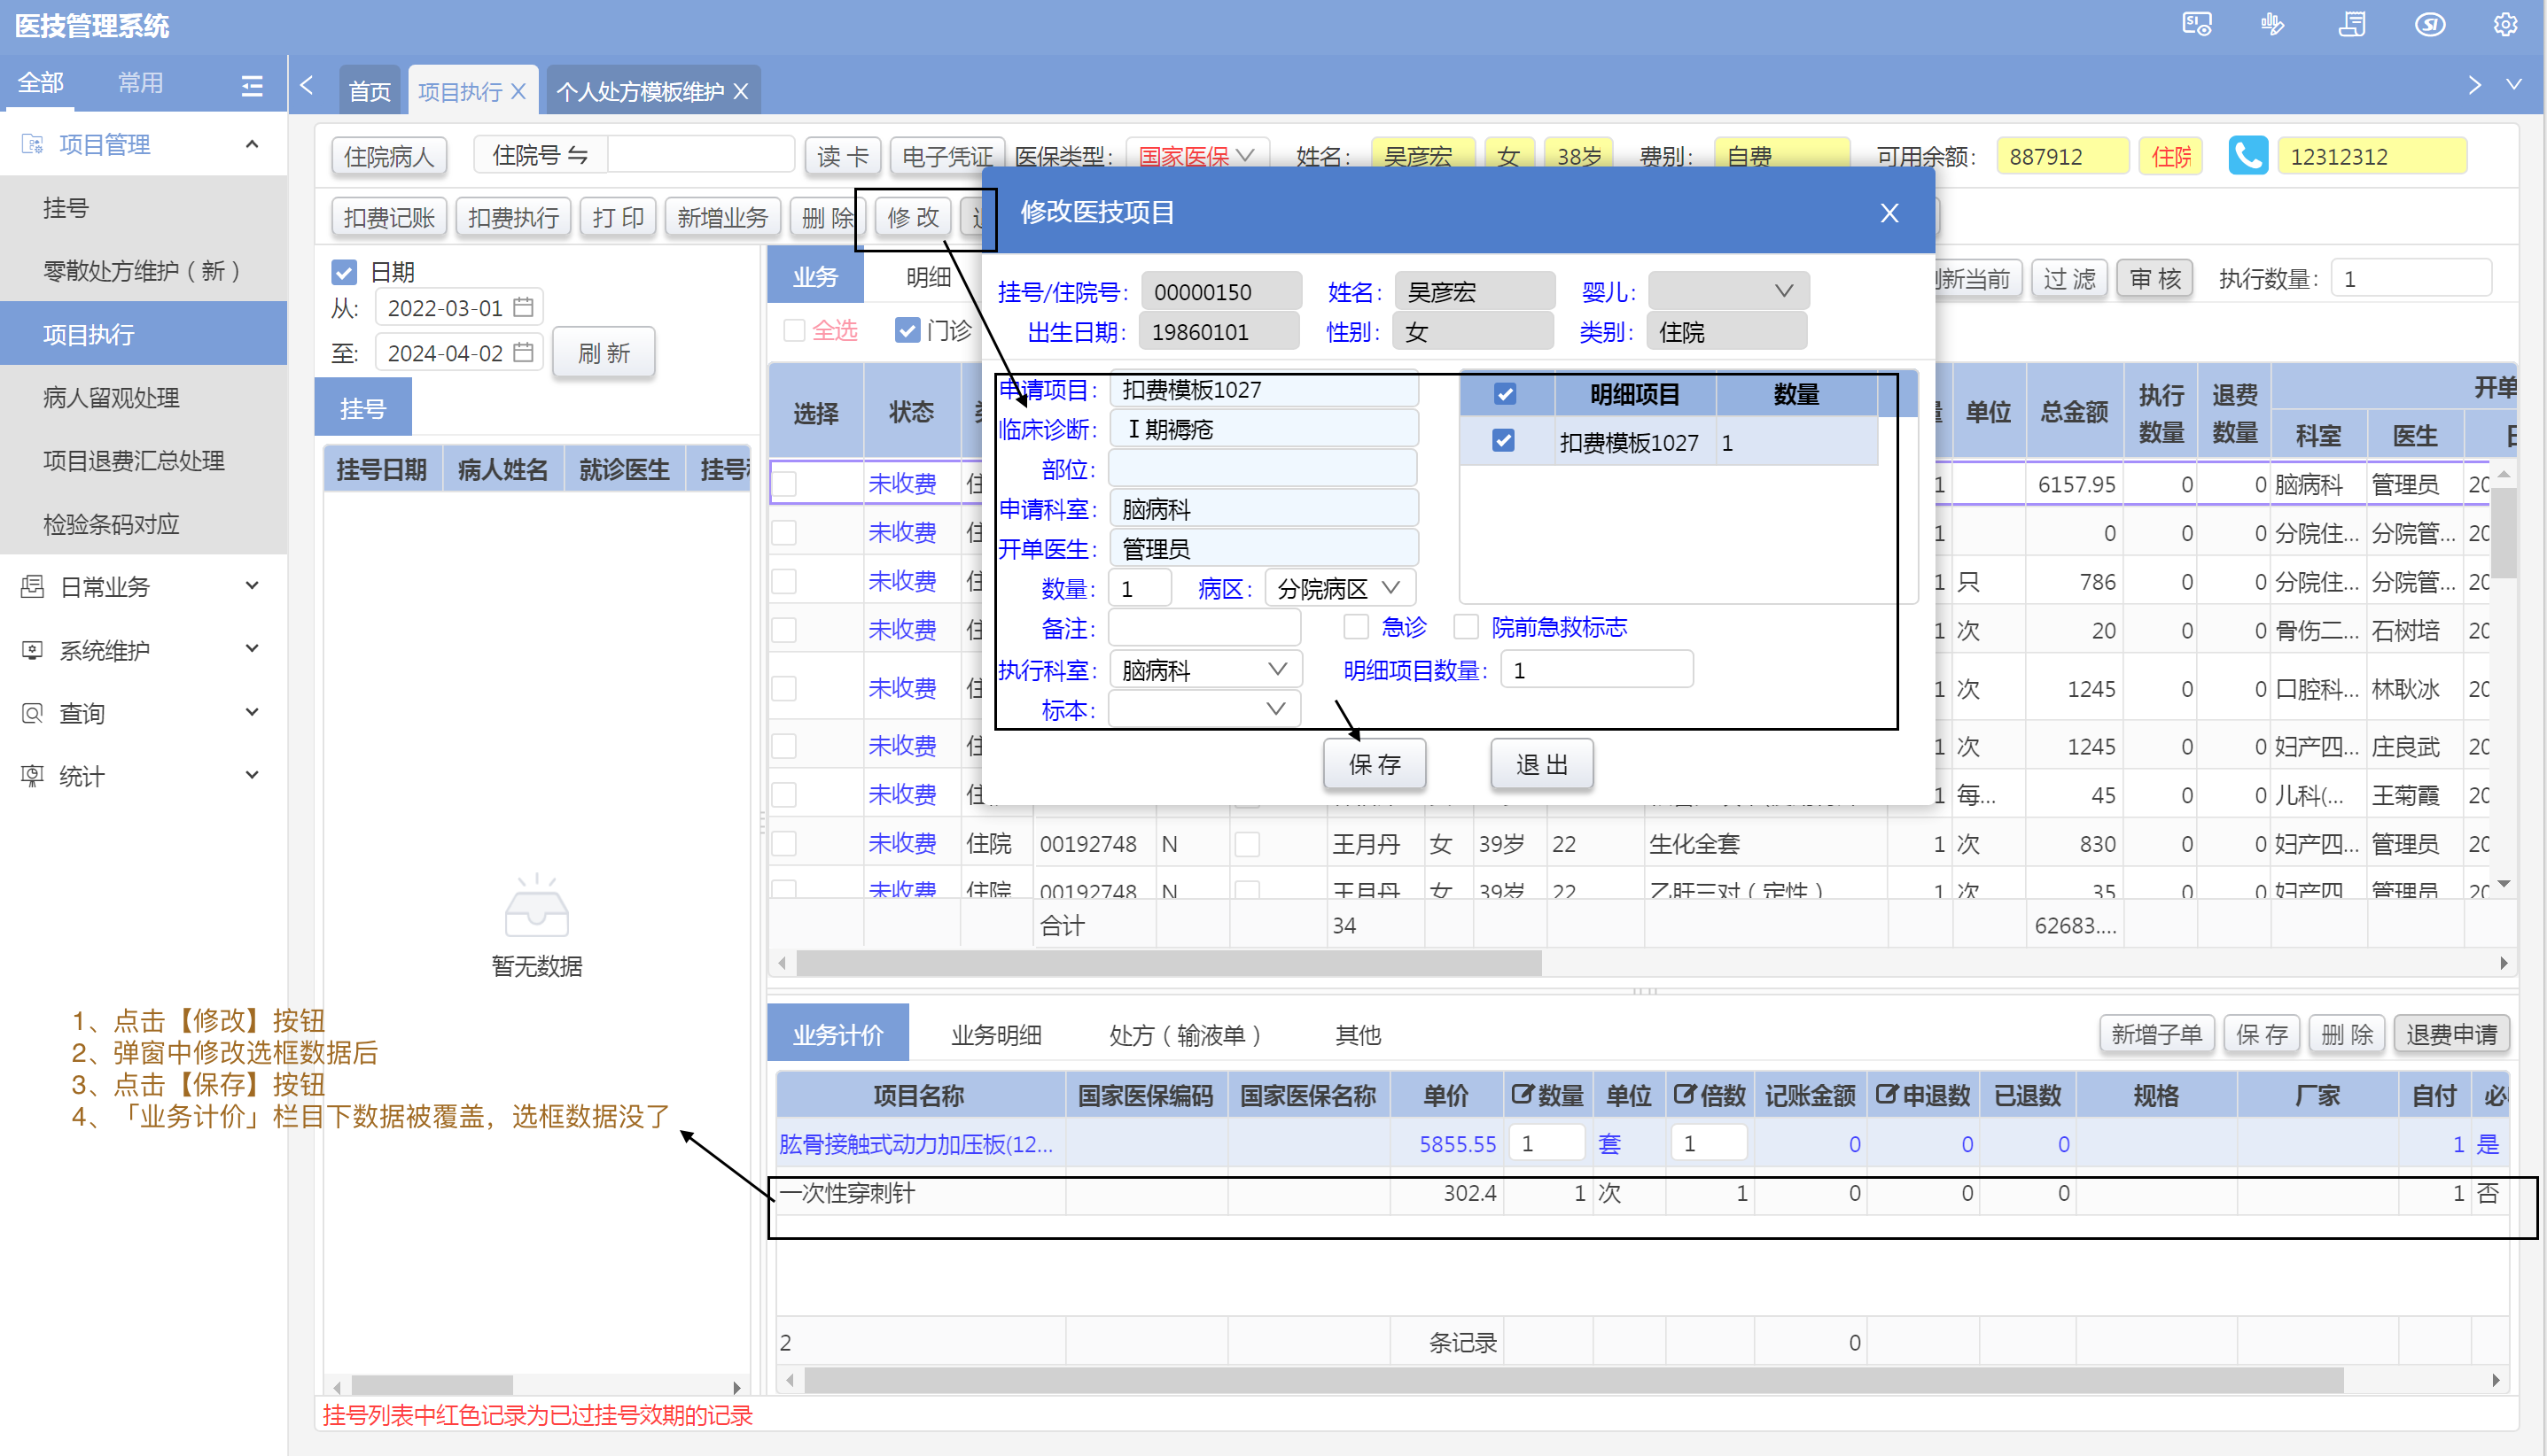2547x1456 pixels.
Task: Open the calendar icon for start date
Action: tap(523, 307)
